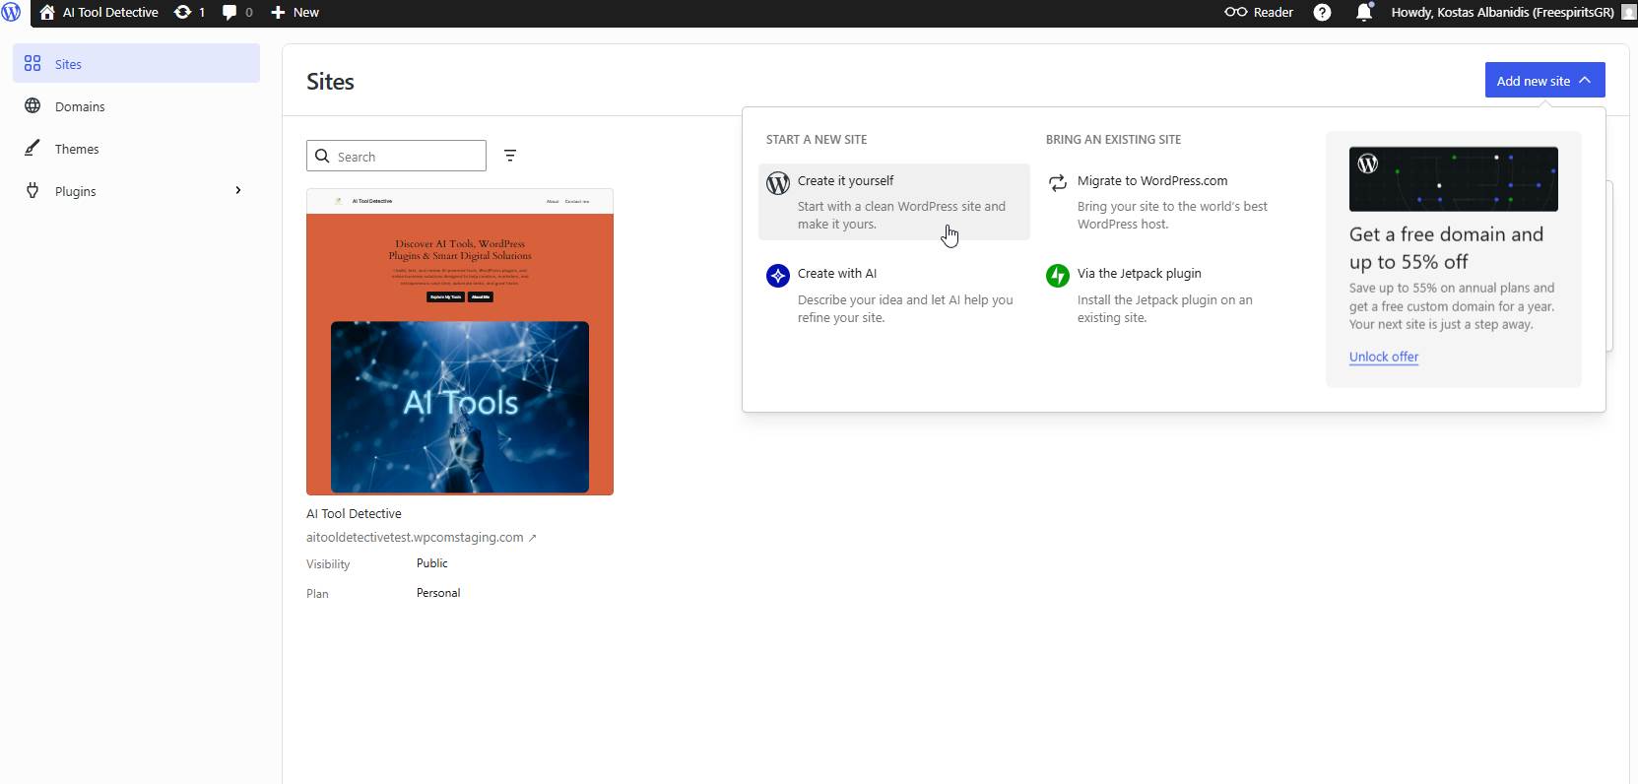Click the Plugins plug icon
Image resolution: width=1638 pixels, height=784 pixels.
(x=33, y=190)
